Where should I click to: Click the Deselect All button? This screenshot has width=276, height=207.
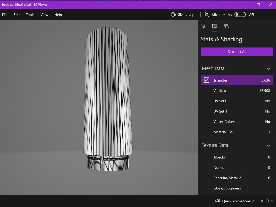click(x=237, y=52)
